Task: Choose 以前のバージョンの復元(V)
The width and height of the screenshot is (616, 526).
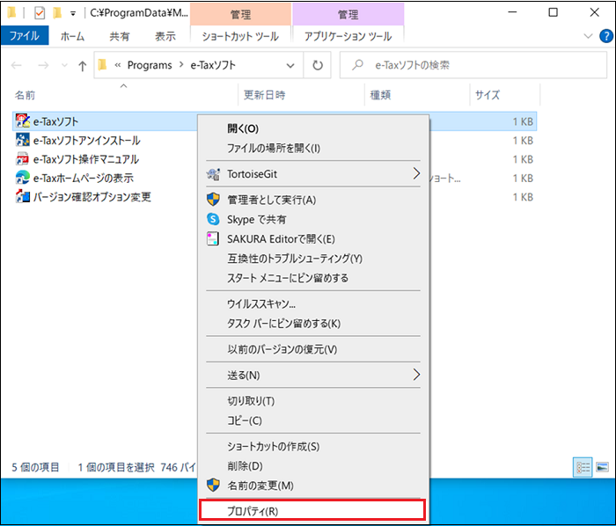Action: click(313, 349)
